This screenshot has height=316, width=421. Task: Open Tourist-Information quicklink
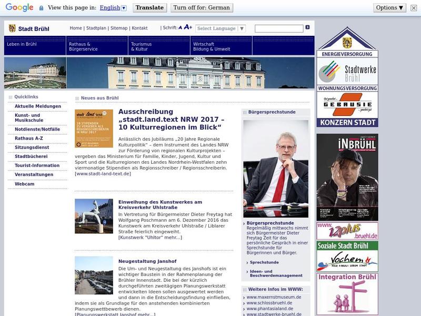37,165
